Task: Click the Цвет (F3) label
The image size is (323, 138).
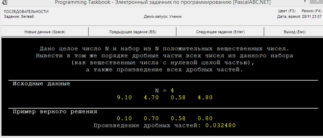Action: click(287, 11)
